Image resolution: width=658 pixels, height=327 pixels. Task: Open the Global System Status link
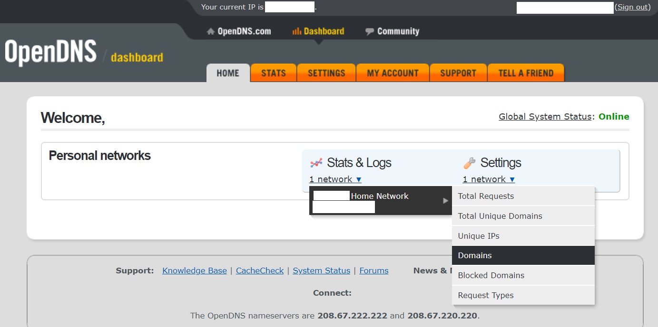pos(545,117)
